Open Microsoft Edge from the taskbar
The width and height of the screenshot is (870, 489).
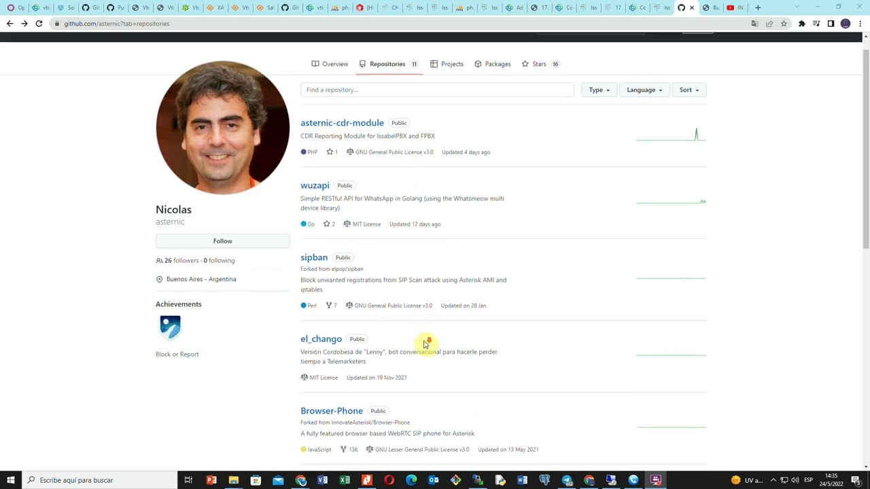click(x=411, y=480)
